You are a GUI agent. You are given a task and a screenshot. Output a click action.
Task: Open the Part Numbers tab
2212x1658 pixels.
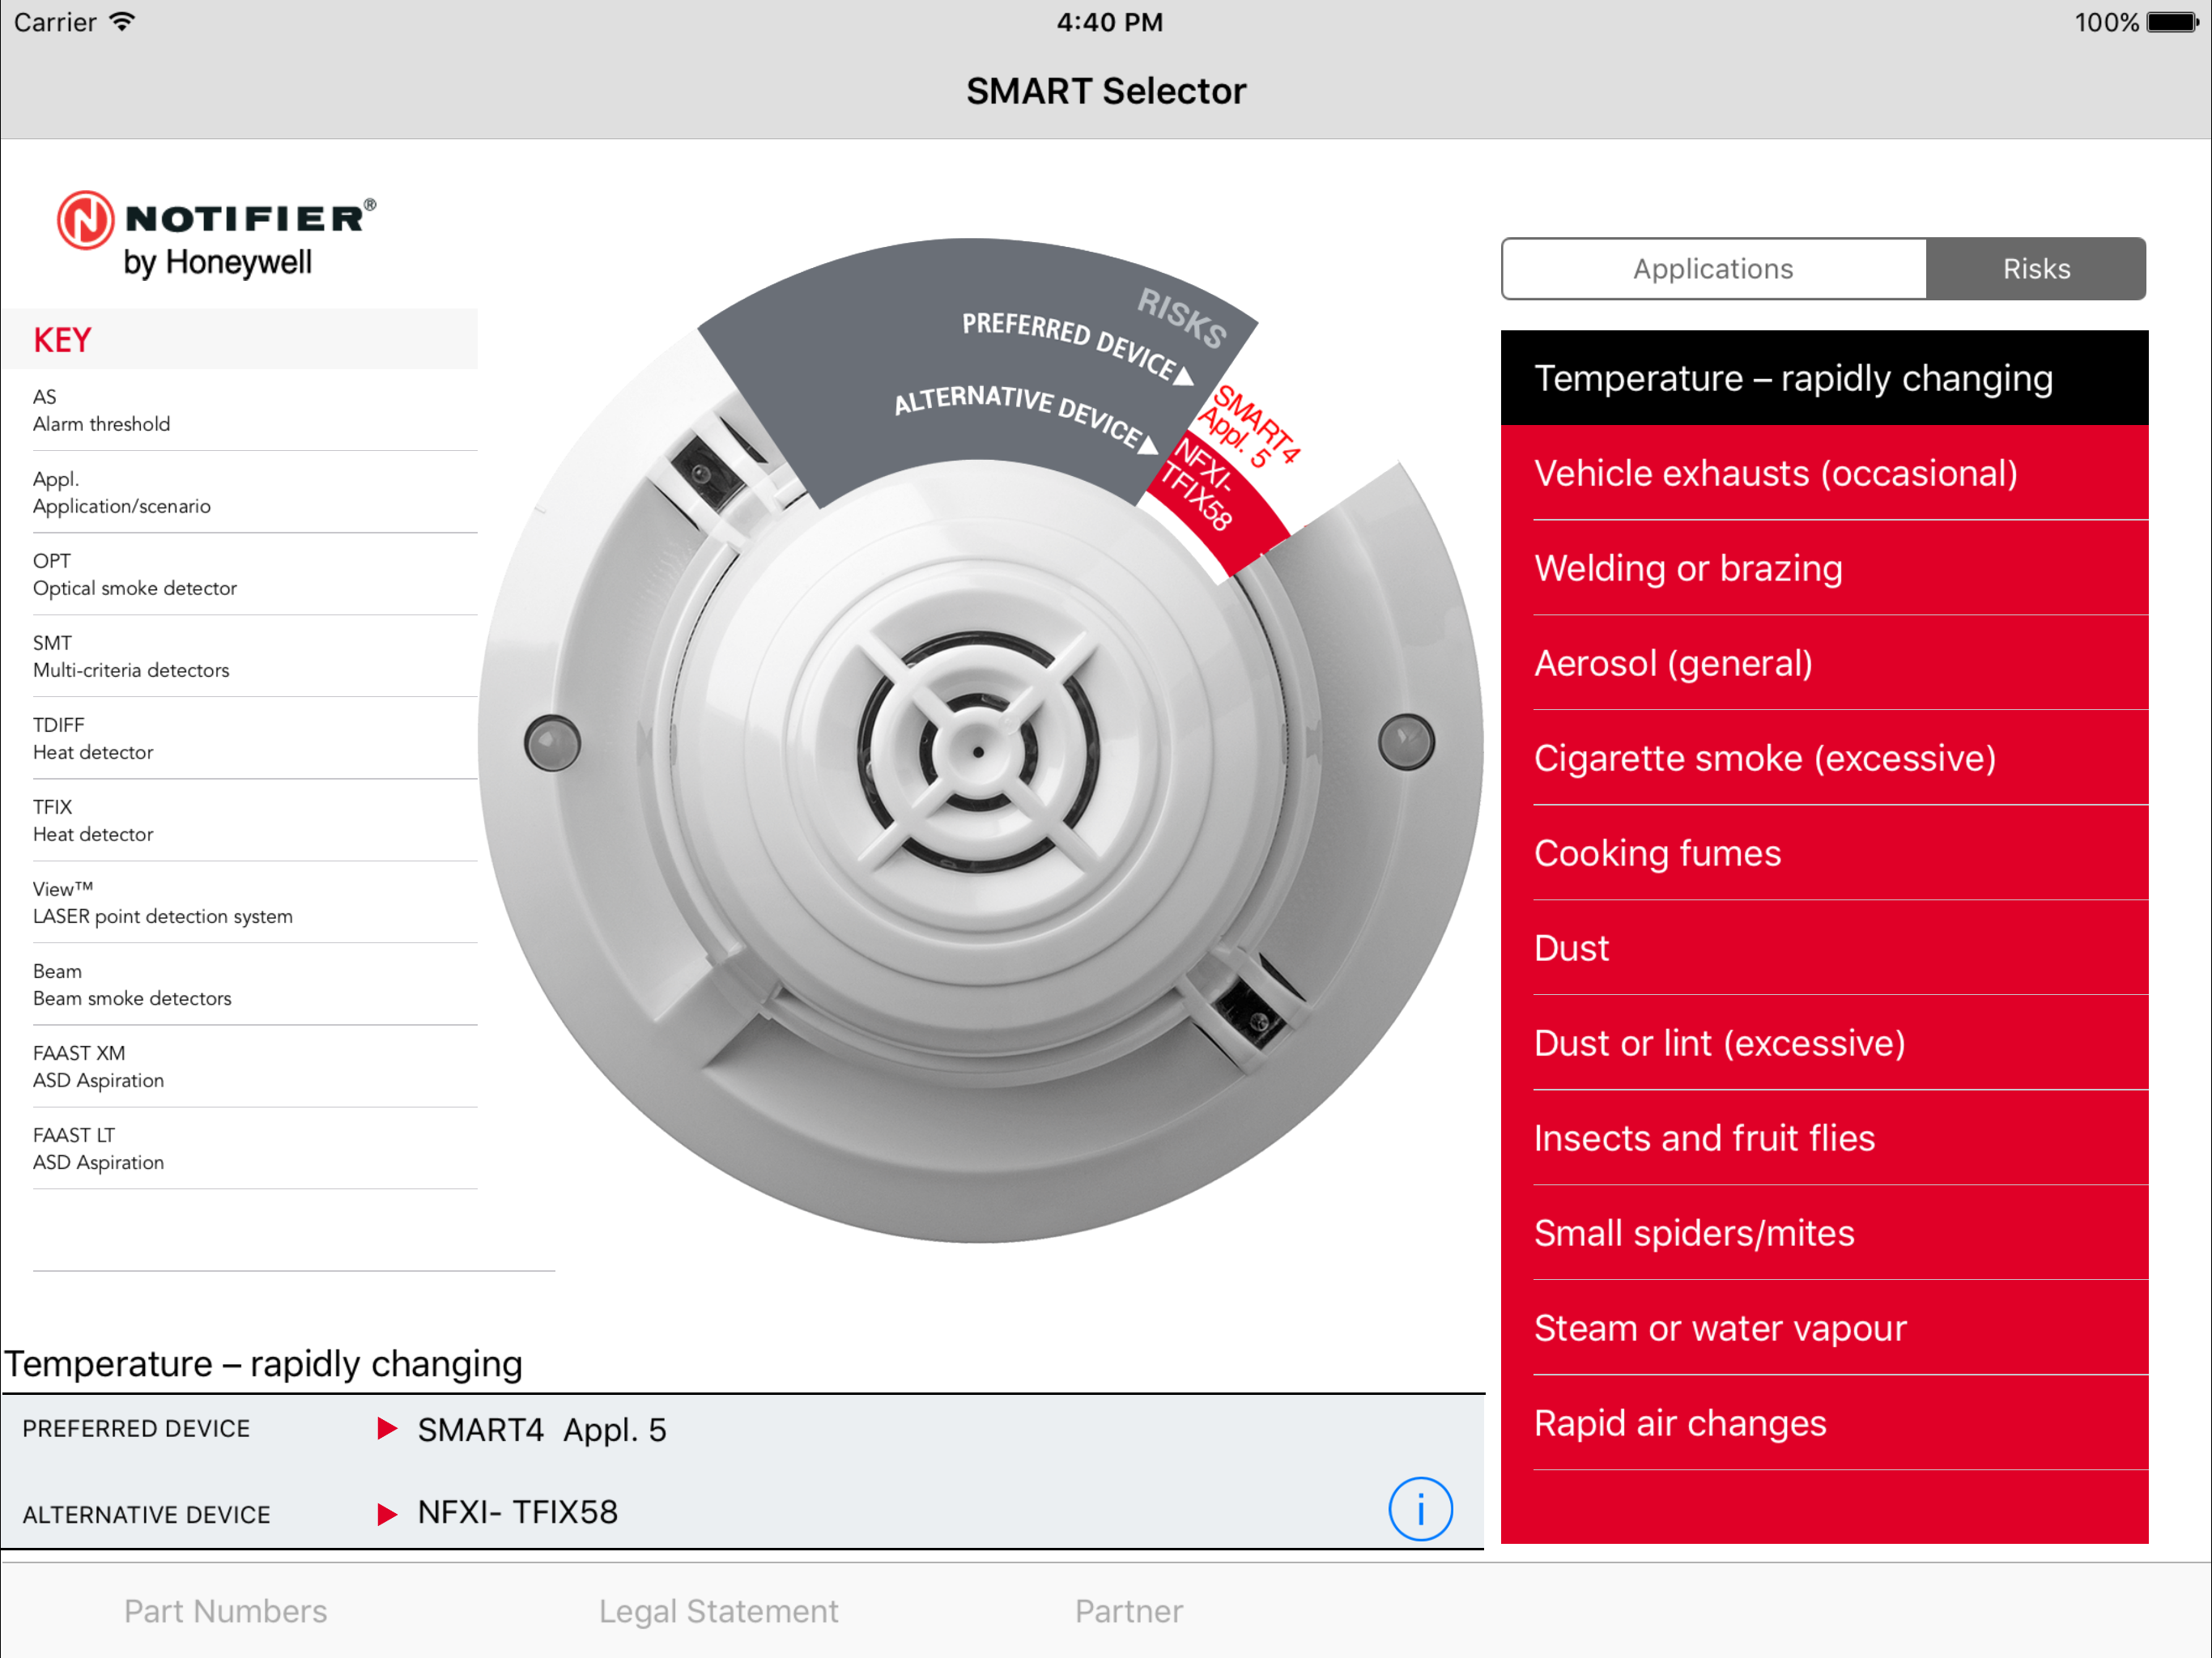point(225,1611)
